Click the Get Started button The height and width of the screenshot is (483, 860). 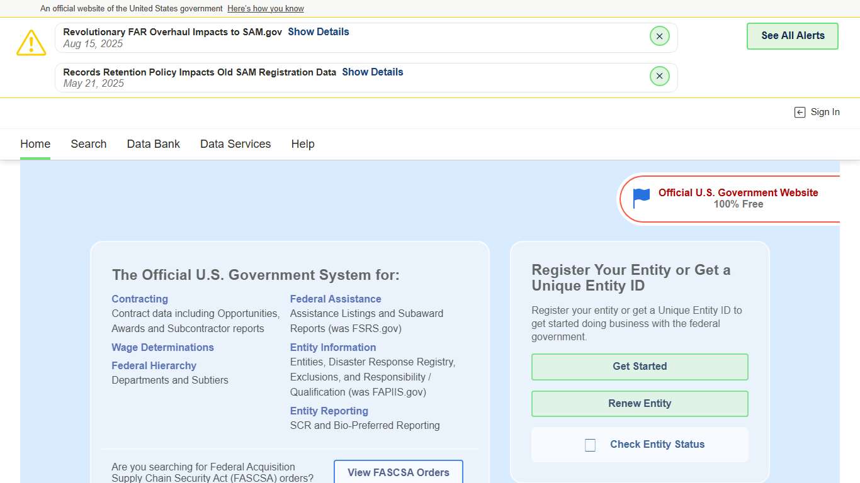[639, 367]
